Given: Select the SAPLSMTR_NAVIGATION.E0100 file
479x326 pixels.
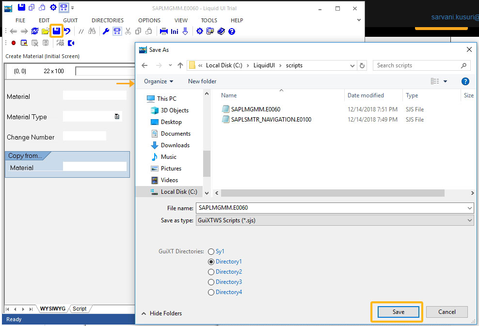Looking at the screenshot, I should click(x=271, y=119).
